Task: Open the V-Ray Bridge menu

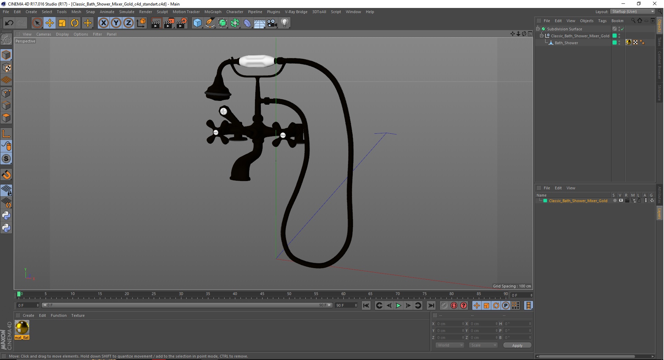Action: coord(296,12)
